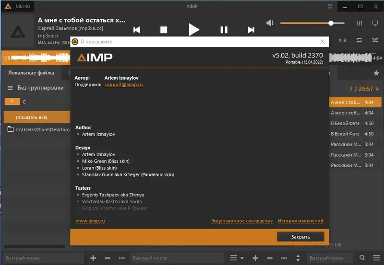Open the AIMP МЕНЮ button
This screenshot has width=384, height=265.
[x=17, y=6]
